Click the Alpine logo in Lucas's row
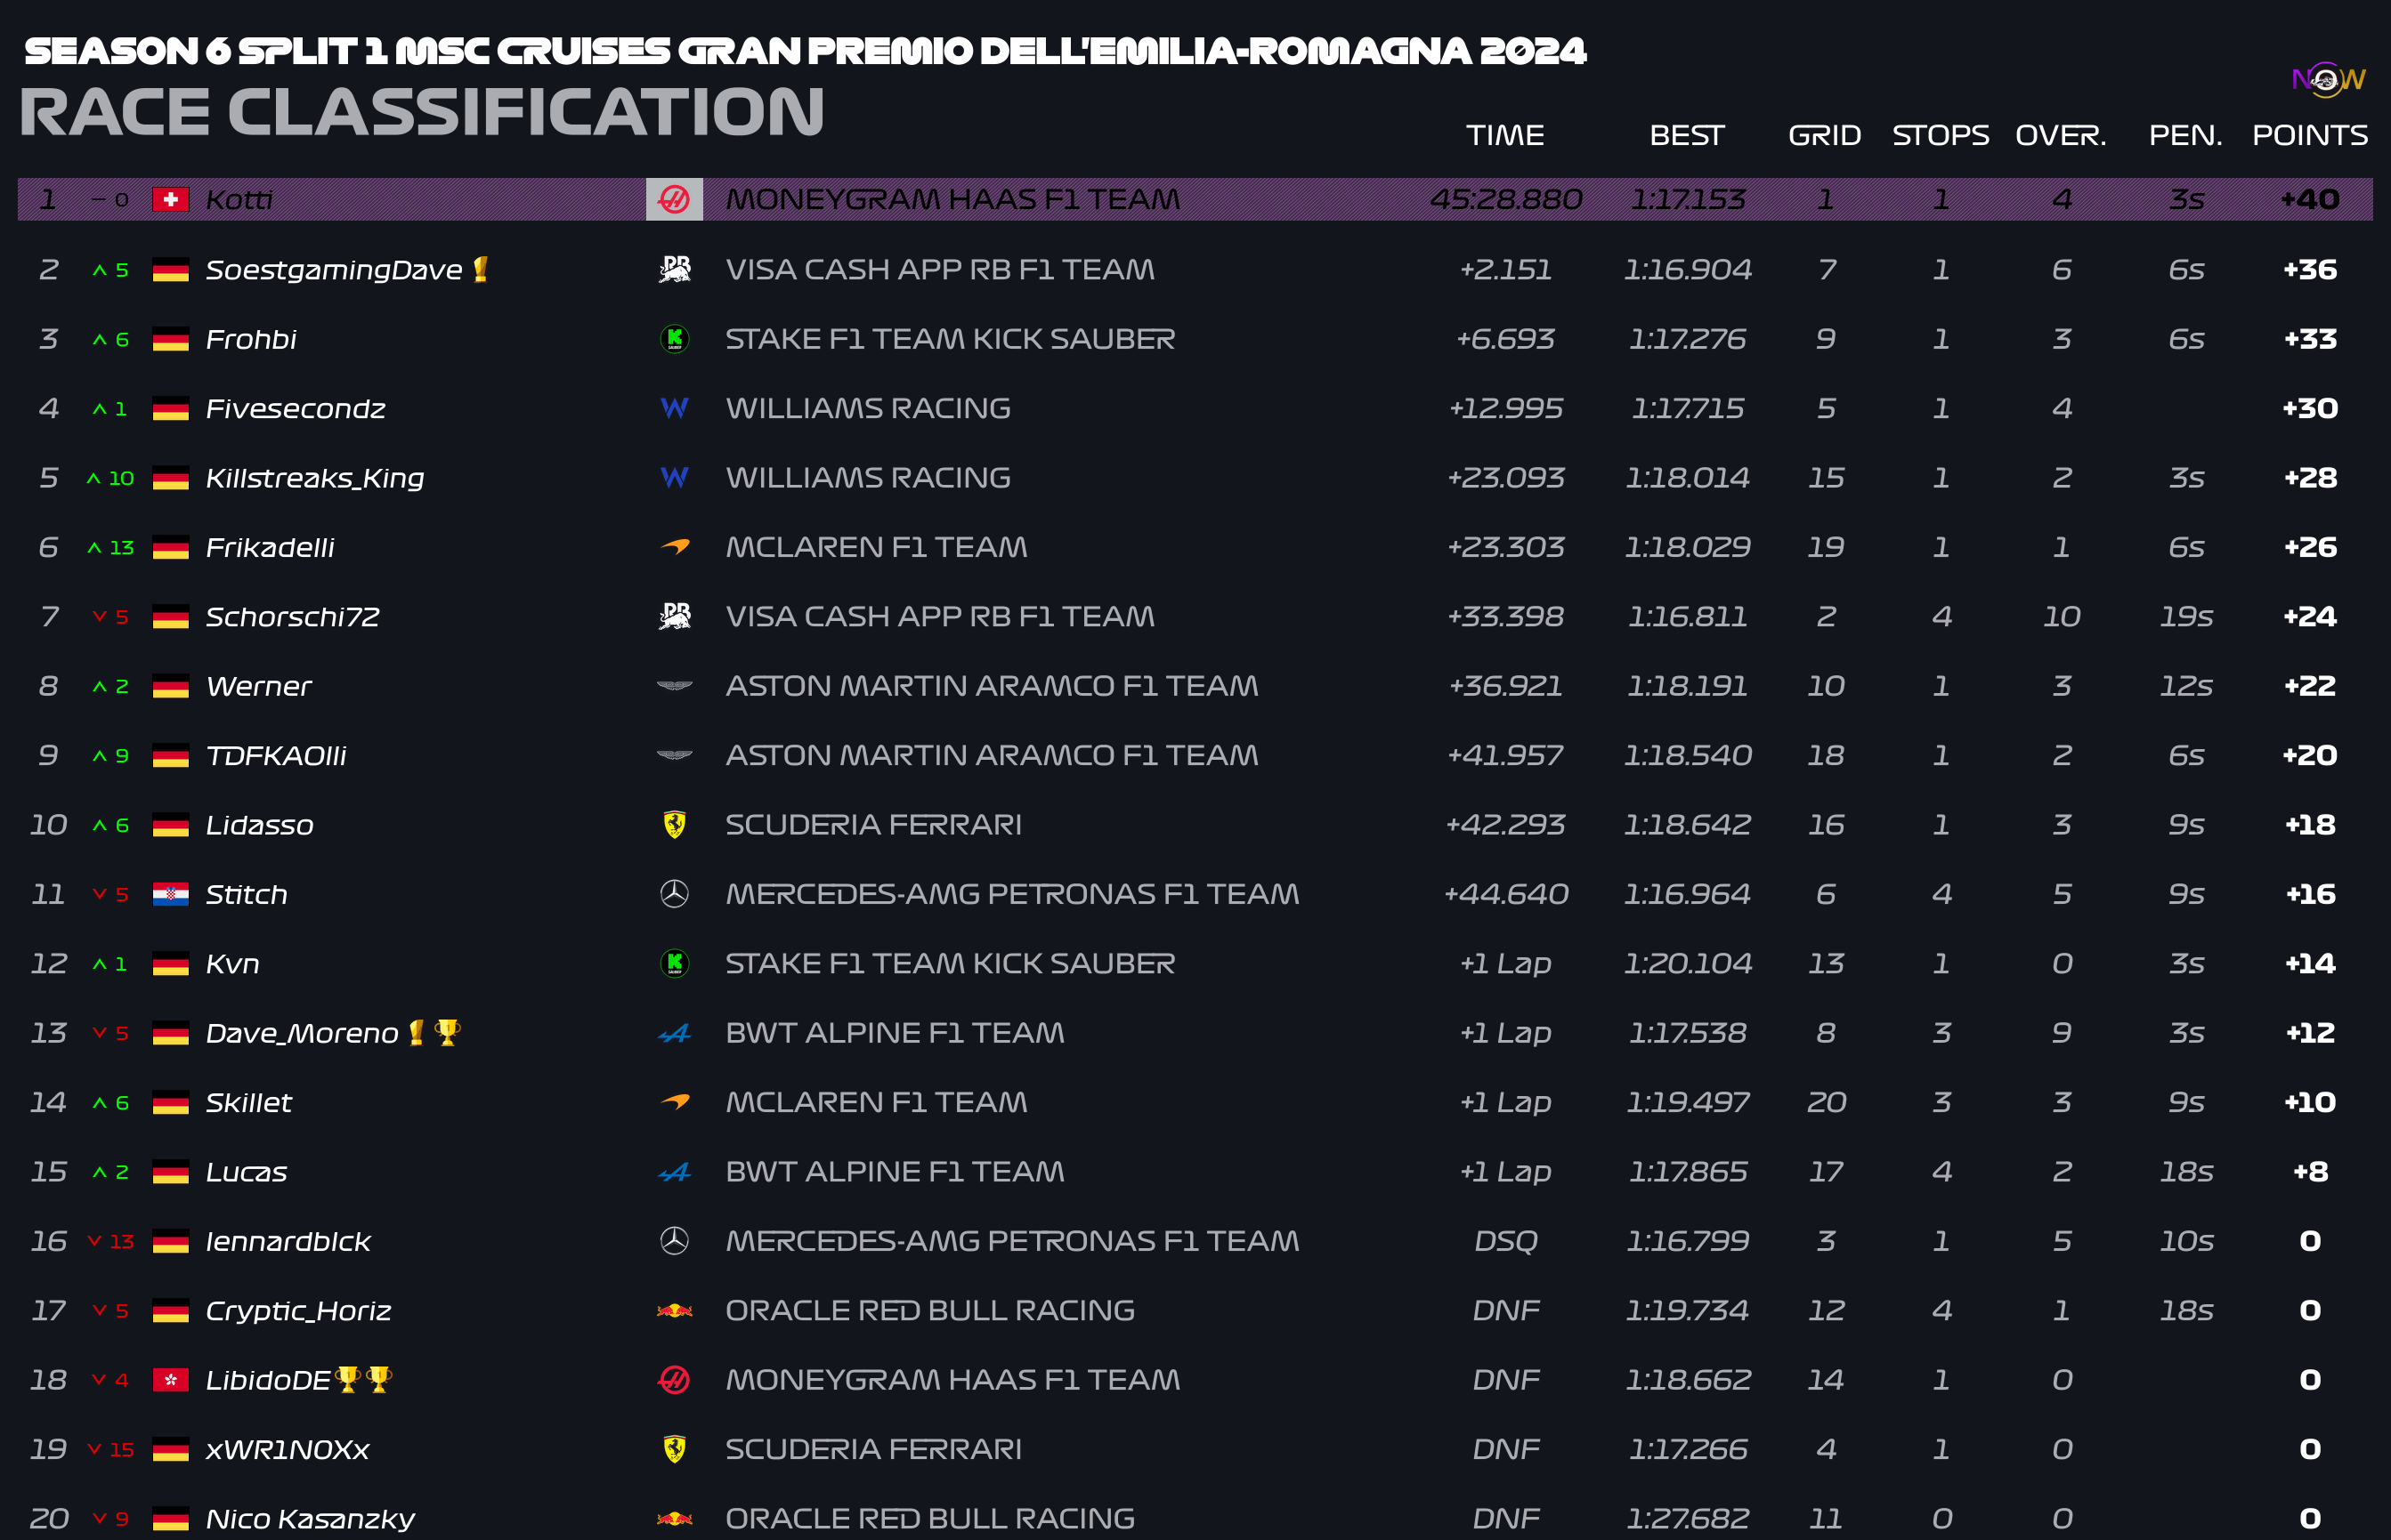 [674, 1171]
